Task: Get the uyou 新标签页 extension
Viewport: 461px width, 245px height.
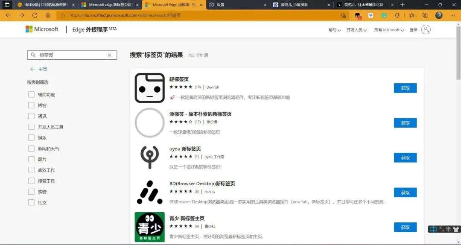Action: (x=405, y=157)
